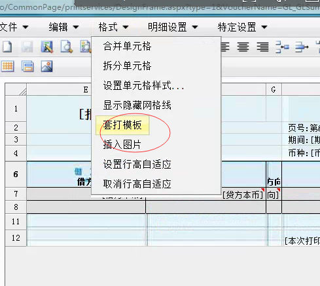Click the insert picture icon
This screenshot has width=320, height=286.
[46, 66]
